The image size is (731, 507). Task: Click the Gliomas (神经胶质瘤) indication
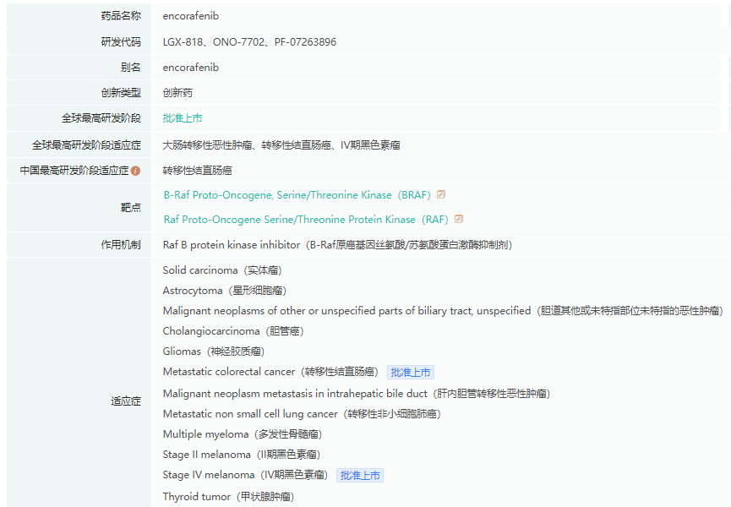point(214,352)
